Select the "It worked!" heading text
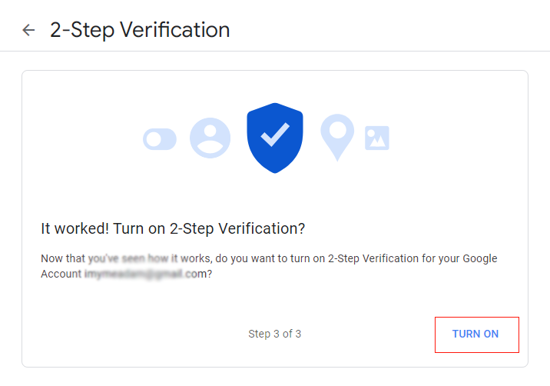550x386 pixels. pos(75,228)
